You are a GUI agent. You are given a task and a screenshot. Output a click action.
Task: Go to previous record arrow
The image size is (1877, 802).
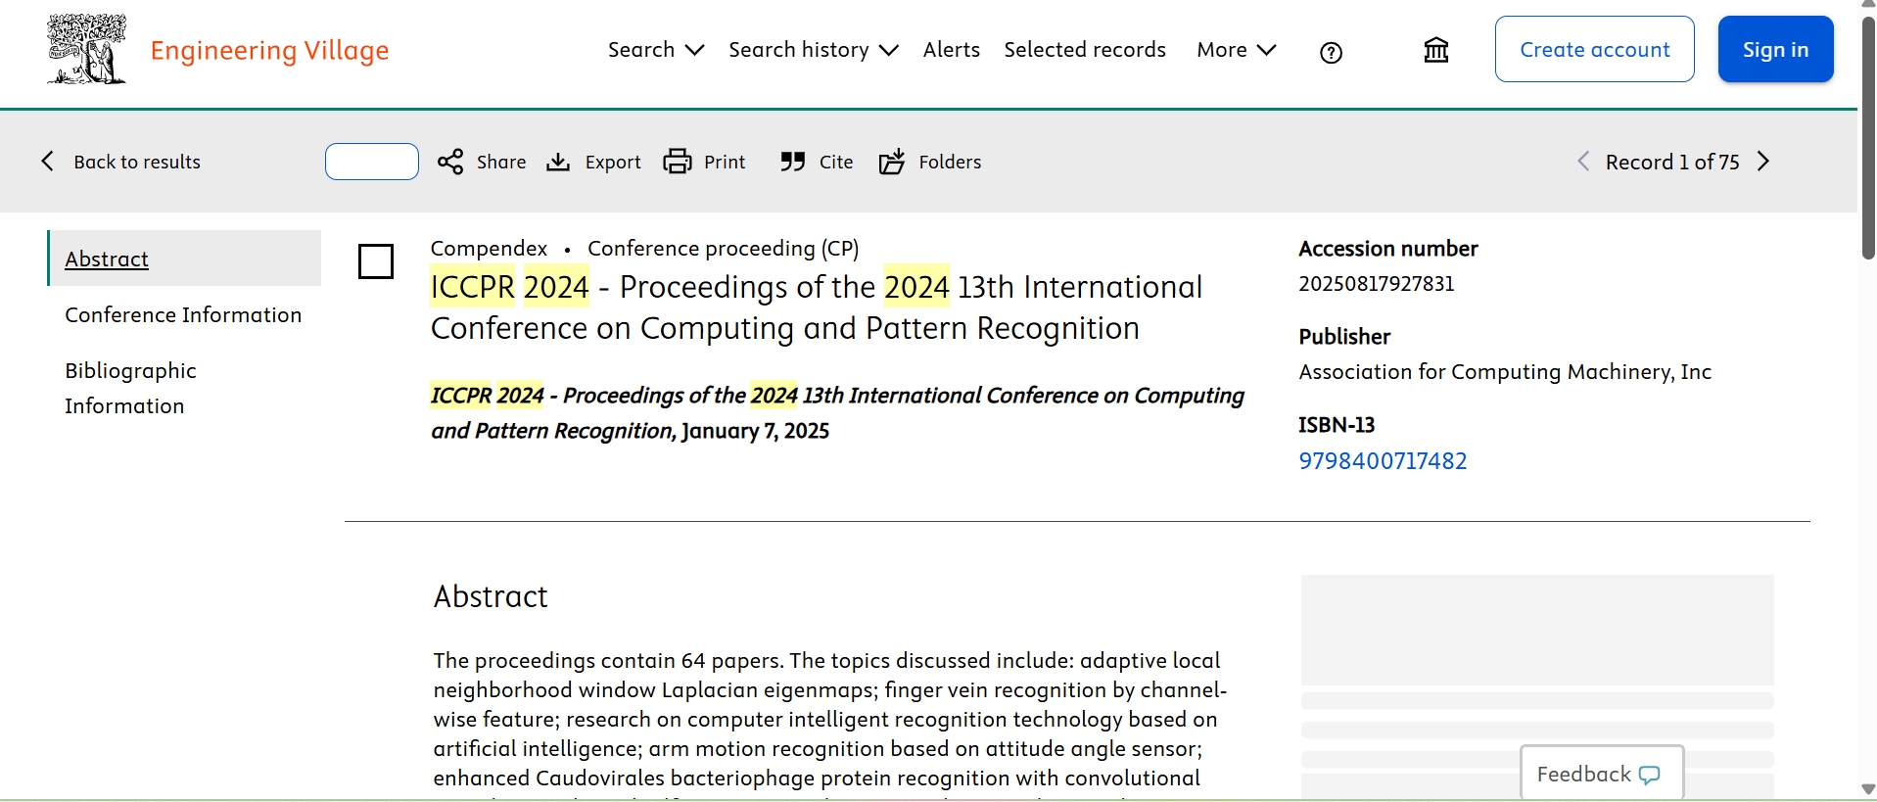point(1583,162)
